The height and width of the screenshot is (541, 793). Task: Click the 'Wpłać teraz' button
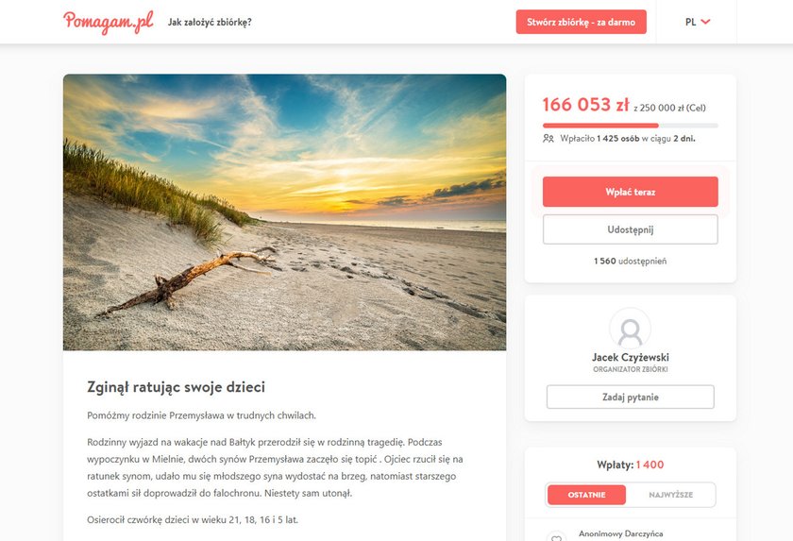coord(631,192)
